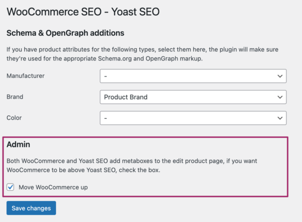Screen dimensions: 302x222
Task: Click the 'Product Brand' selected value text
Action: [x=125, y=97]
